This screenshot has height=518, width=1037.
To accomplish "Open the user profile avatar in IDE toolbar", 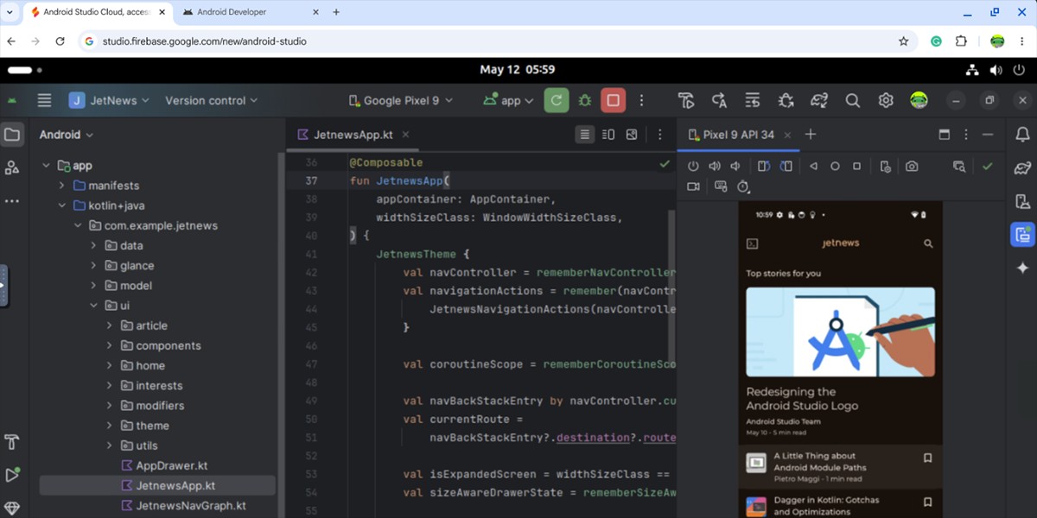I will coord(919,100).
